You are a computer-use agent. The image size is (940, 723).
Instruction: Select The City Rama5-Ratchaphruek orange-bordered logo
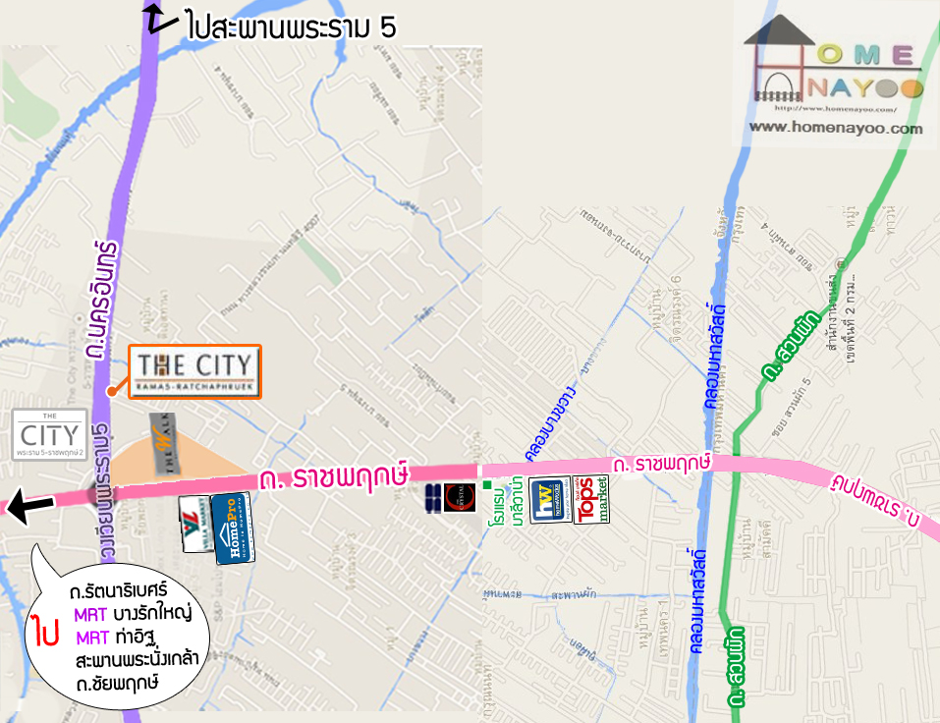pyautogui.click(x=194, y=371)
